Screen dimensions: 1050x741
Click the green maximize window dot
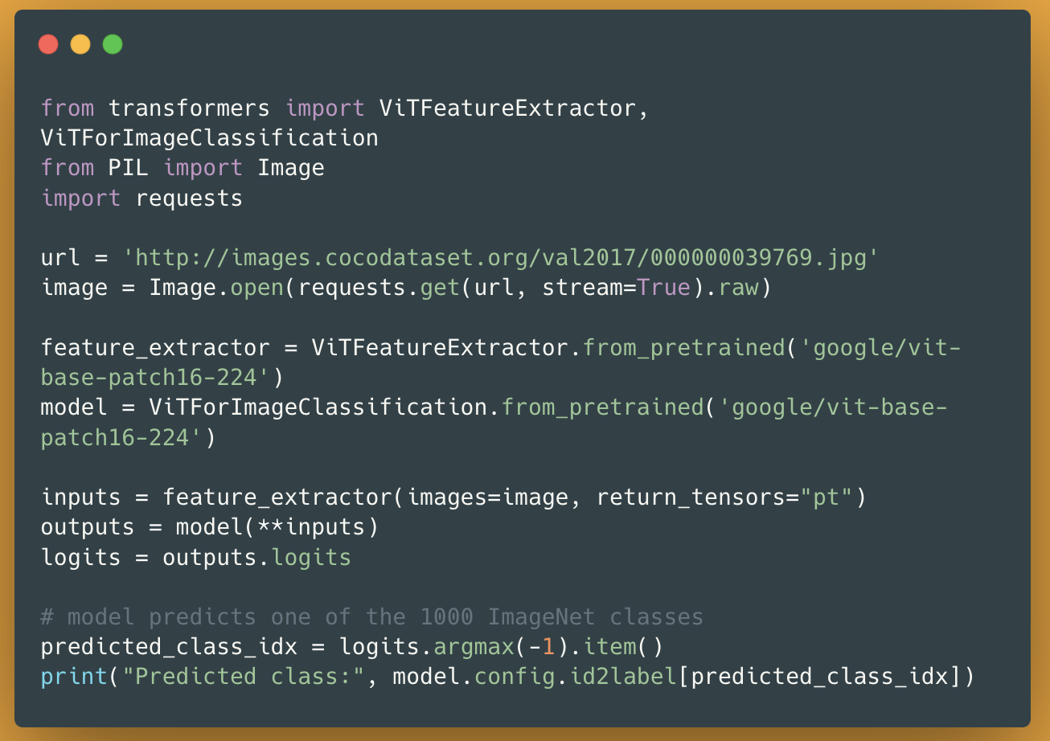[x=113, y=44]
